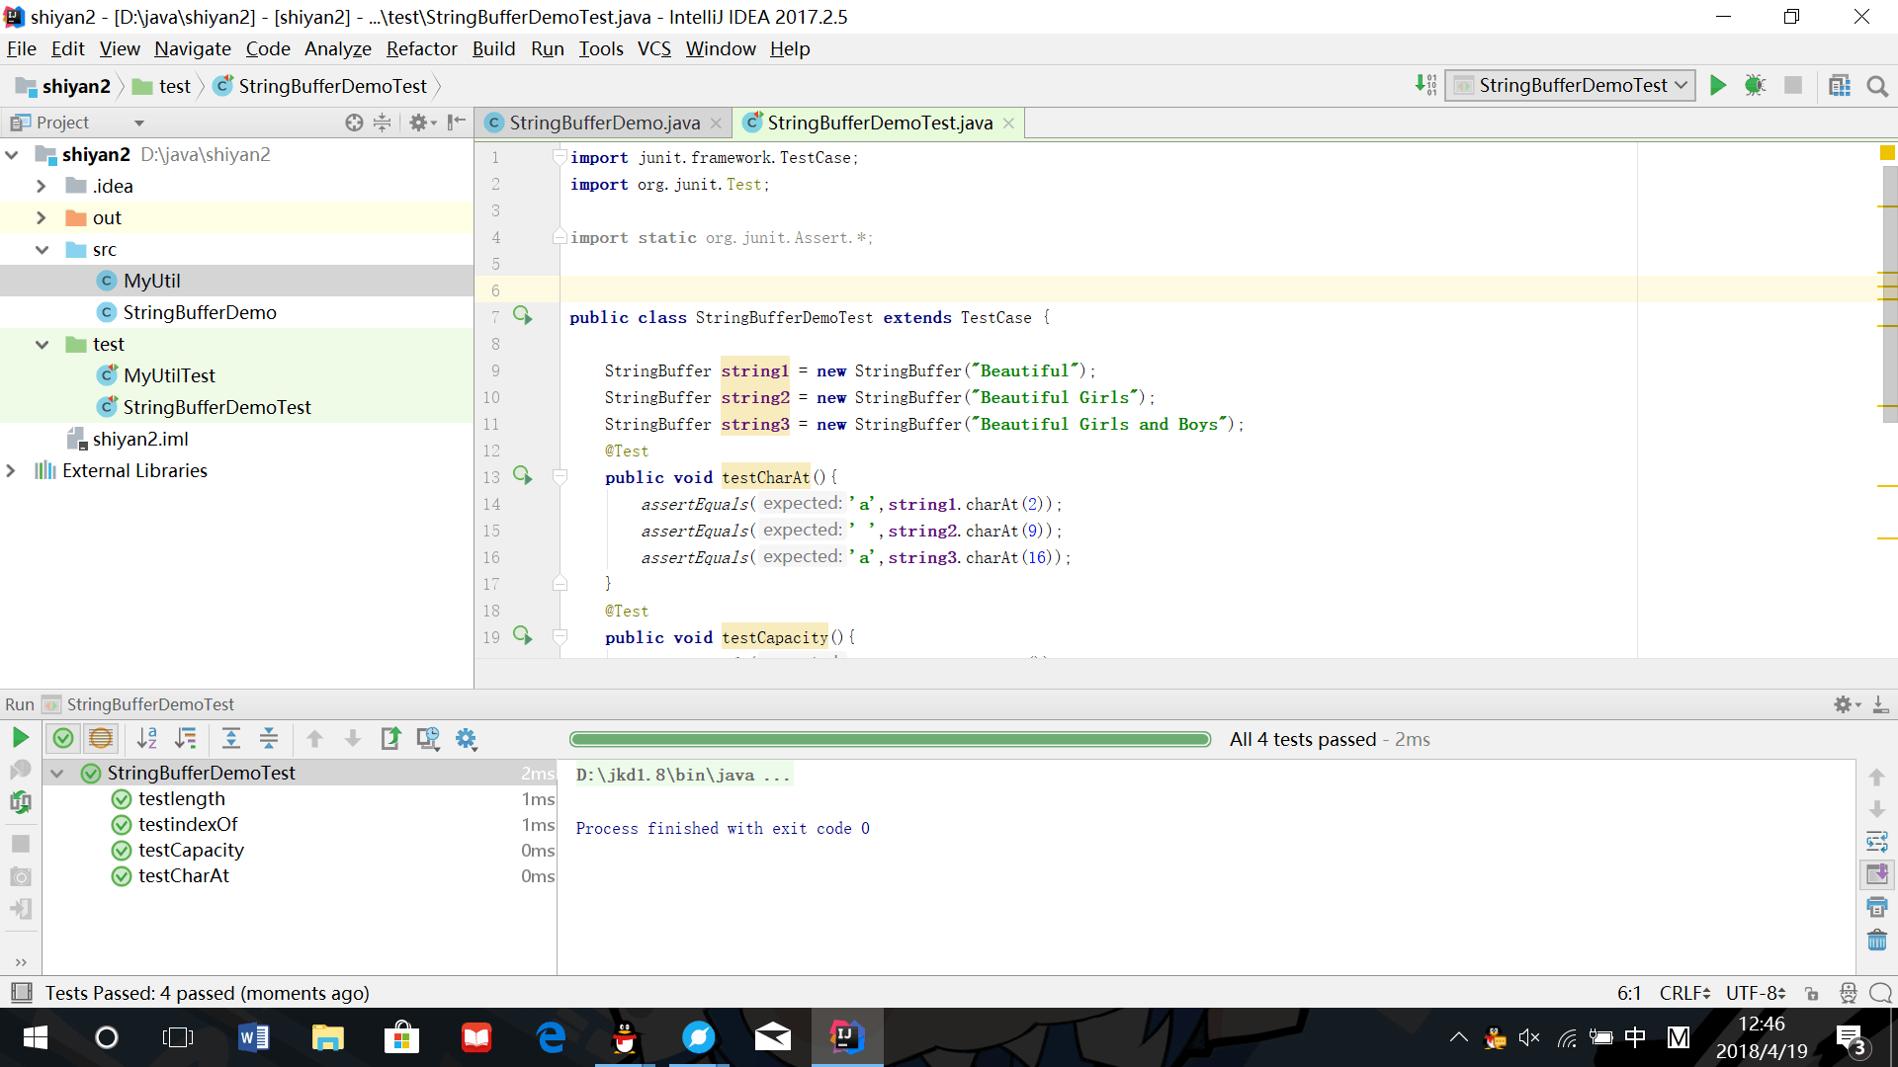
Task: Toggle inspections Hector icon in status bar
Action: (1848, 993)
